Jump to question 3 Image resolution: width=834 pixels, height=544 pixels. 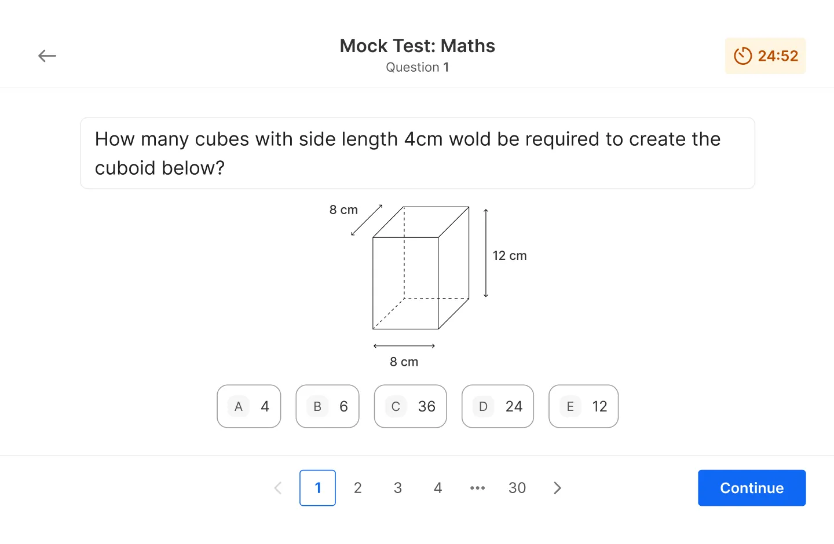click(x=398, y=488)
